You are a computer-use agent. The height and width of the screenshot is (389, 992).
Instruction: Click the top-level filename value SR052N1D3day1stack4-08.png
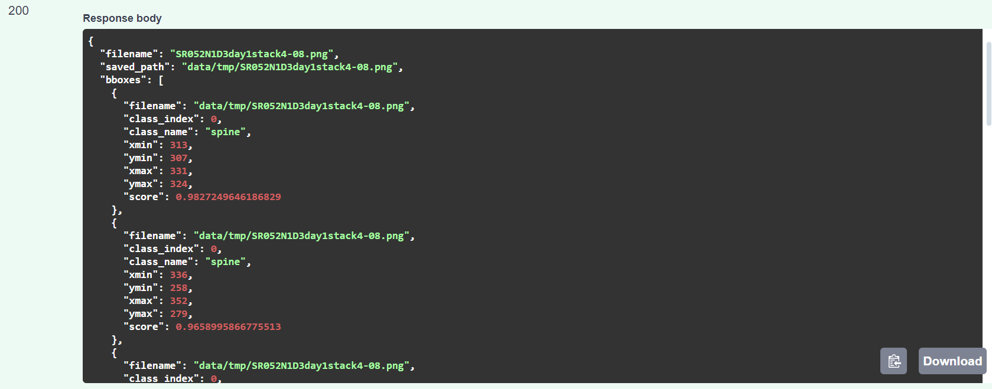(252, 54)
